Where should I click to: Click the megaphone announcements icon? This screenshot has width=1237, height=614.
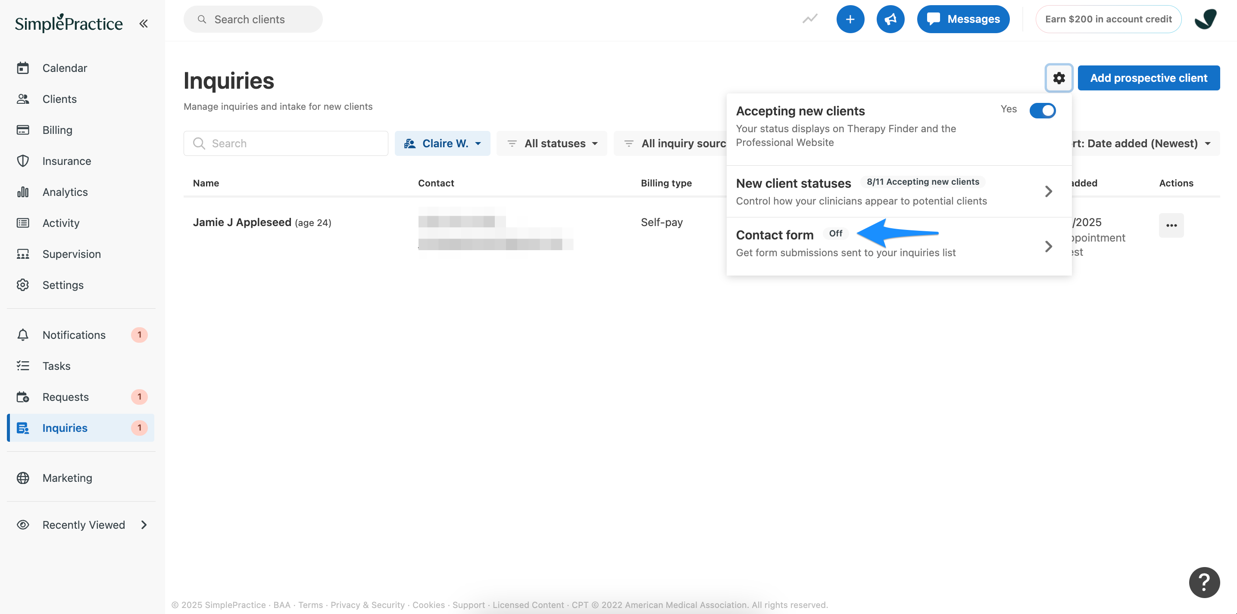(x=890, y=19)
